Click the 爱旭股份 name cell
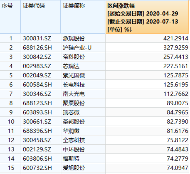The width and height of the screenshot is (190, 174). (x=74, y=168)
